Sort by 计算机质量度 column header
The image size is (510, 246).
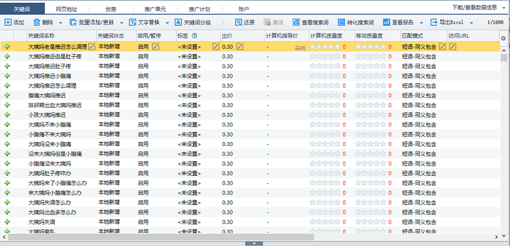coord(332,36)
